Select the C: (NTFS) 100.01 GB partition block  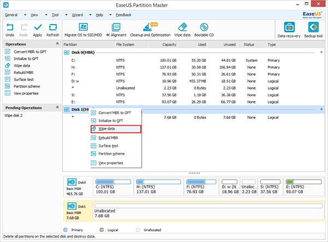coord(113,187)
